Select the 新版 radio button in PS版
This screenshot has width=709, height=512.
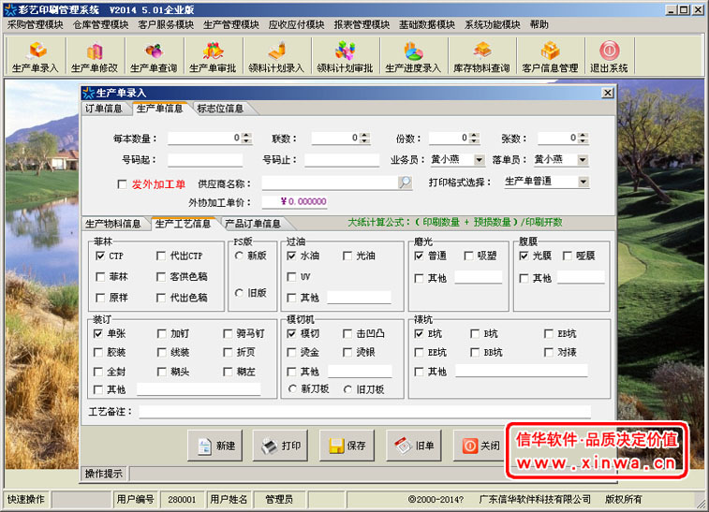[x=240, y=256]
